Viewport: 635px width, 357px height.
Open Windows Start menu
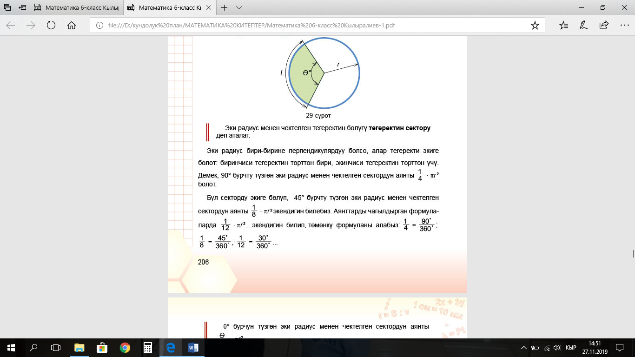click(11, 347)
